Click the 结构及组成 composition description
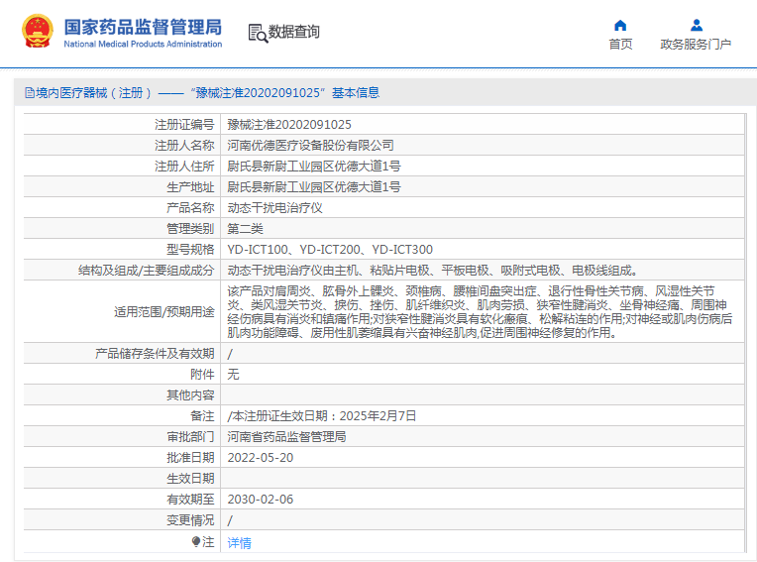This screenshot has height=562, width=757. coord(433,270)
